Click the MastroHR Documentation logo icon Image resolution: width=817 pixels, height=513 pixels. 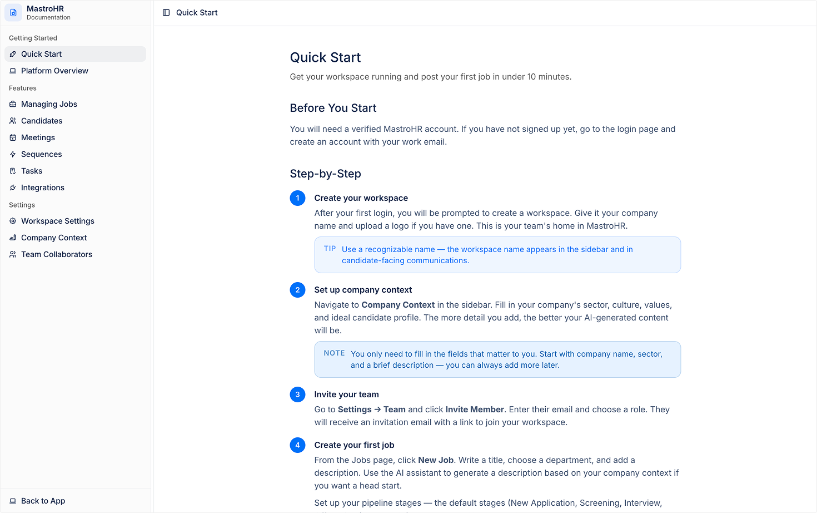[13, 13]
